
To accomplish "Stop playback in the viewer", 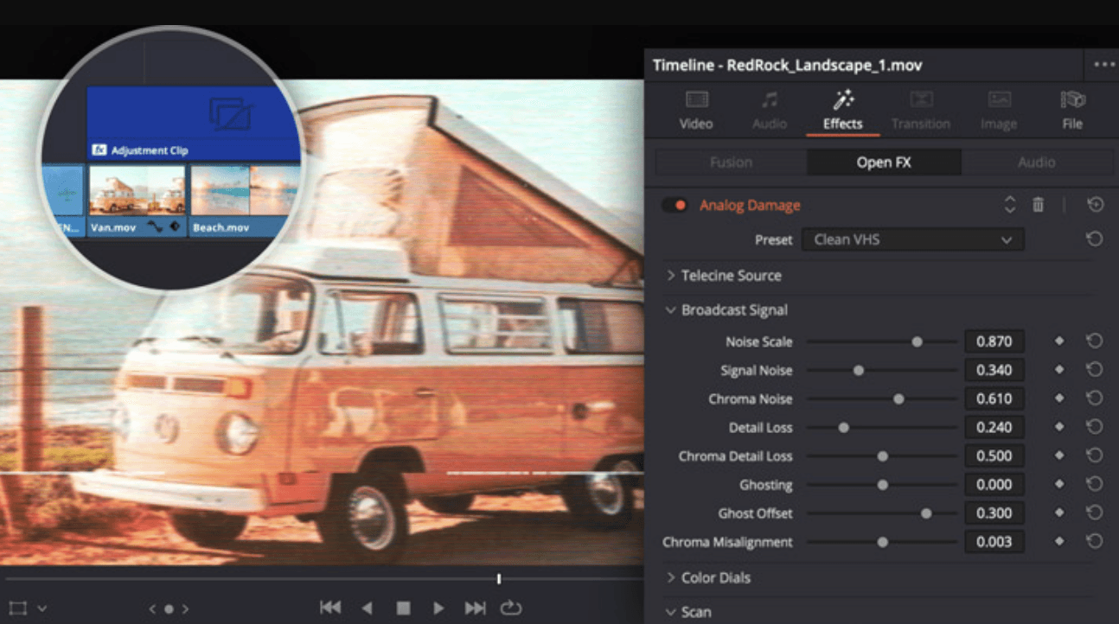I will [403, 608].
